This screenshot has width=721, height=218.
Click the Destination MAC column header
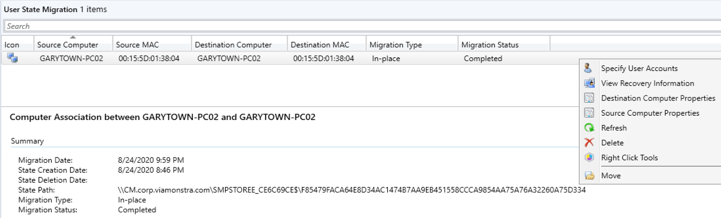pyautogui.click(x=320, y=45)
